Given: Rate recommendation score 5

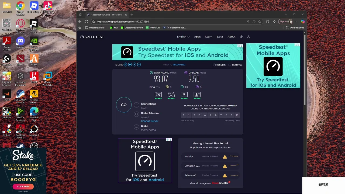Looking at the screenshot, I should (x=210, y=115).
